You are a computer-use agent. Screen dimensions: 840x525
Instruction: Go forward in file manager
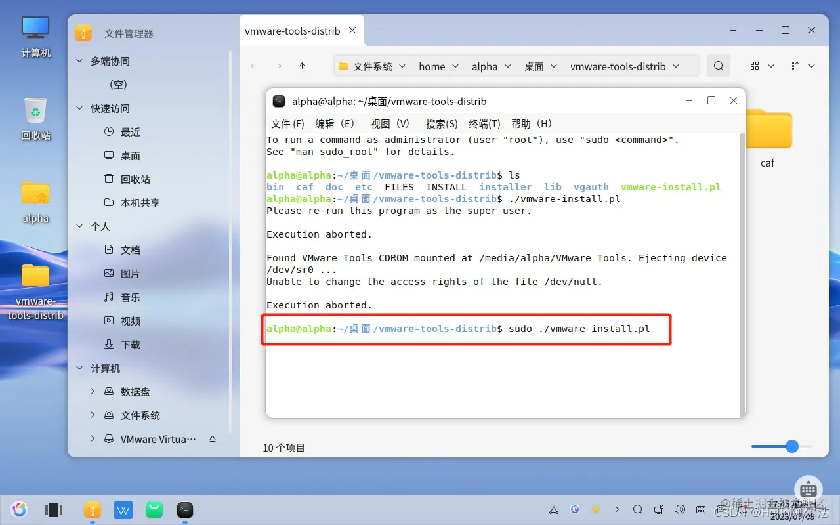click(x=278, y=66)
